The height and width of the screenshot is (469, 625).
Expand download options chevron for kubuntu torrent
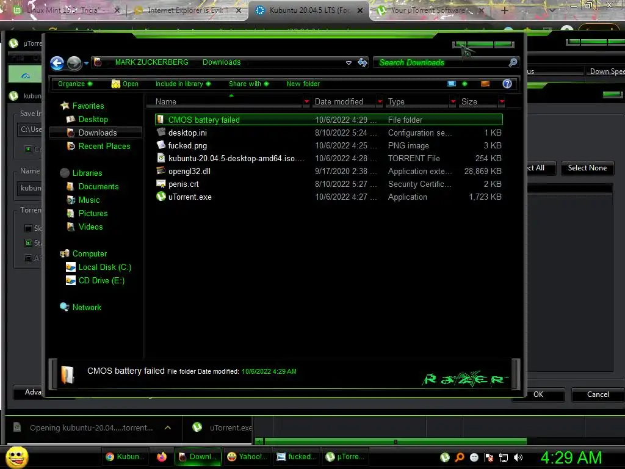coord(168,427)
